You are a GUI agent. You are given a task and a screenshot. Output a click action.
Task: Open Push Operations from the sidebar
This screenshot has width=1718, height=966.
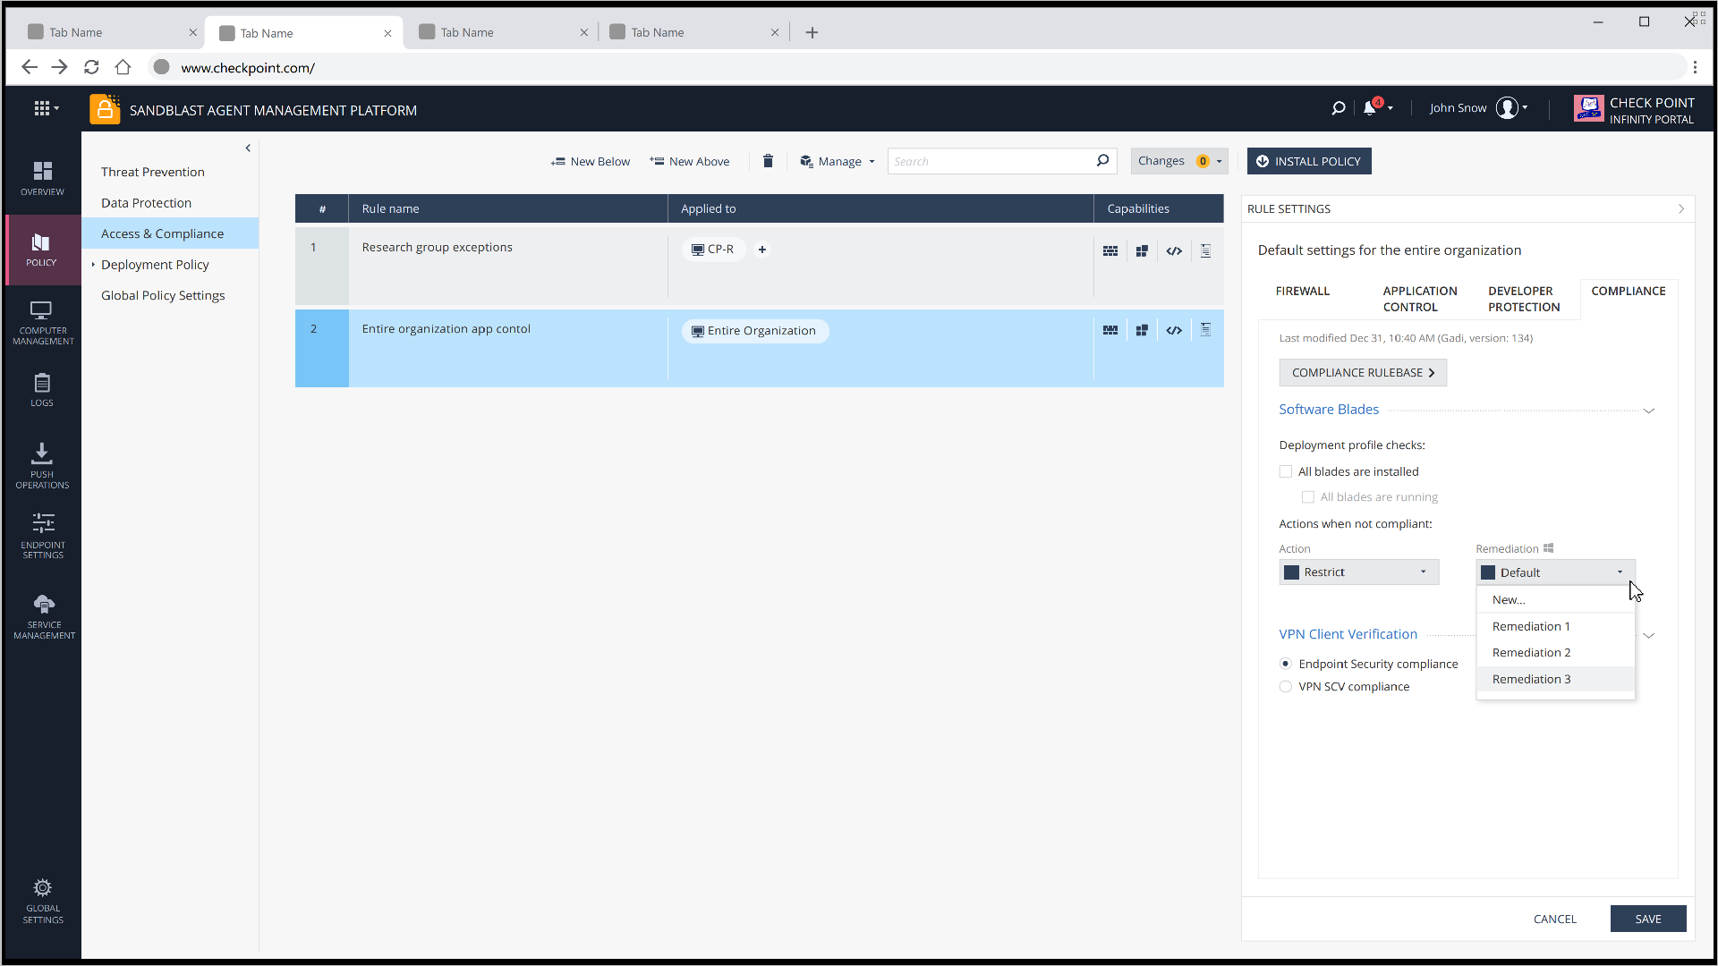(41, 463)
